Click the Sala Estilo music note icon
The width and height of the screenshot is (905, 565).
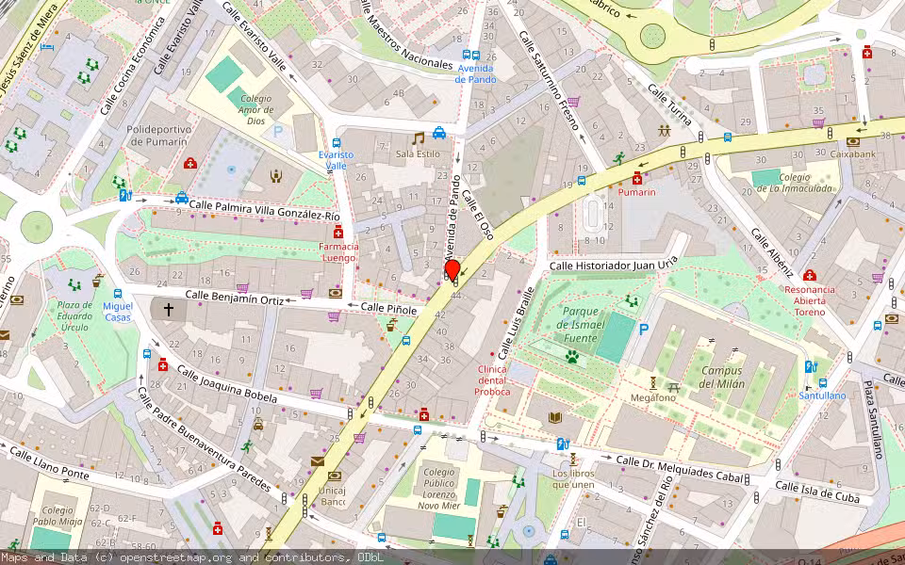(419, 138)
